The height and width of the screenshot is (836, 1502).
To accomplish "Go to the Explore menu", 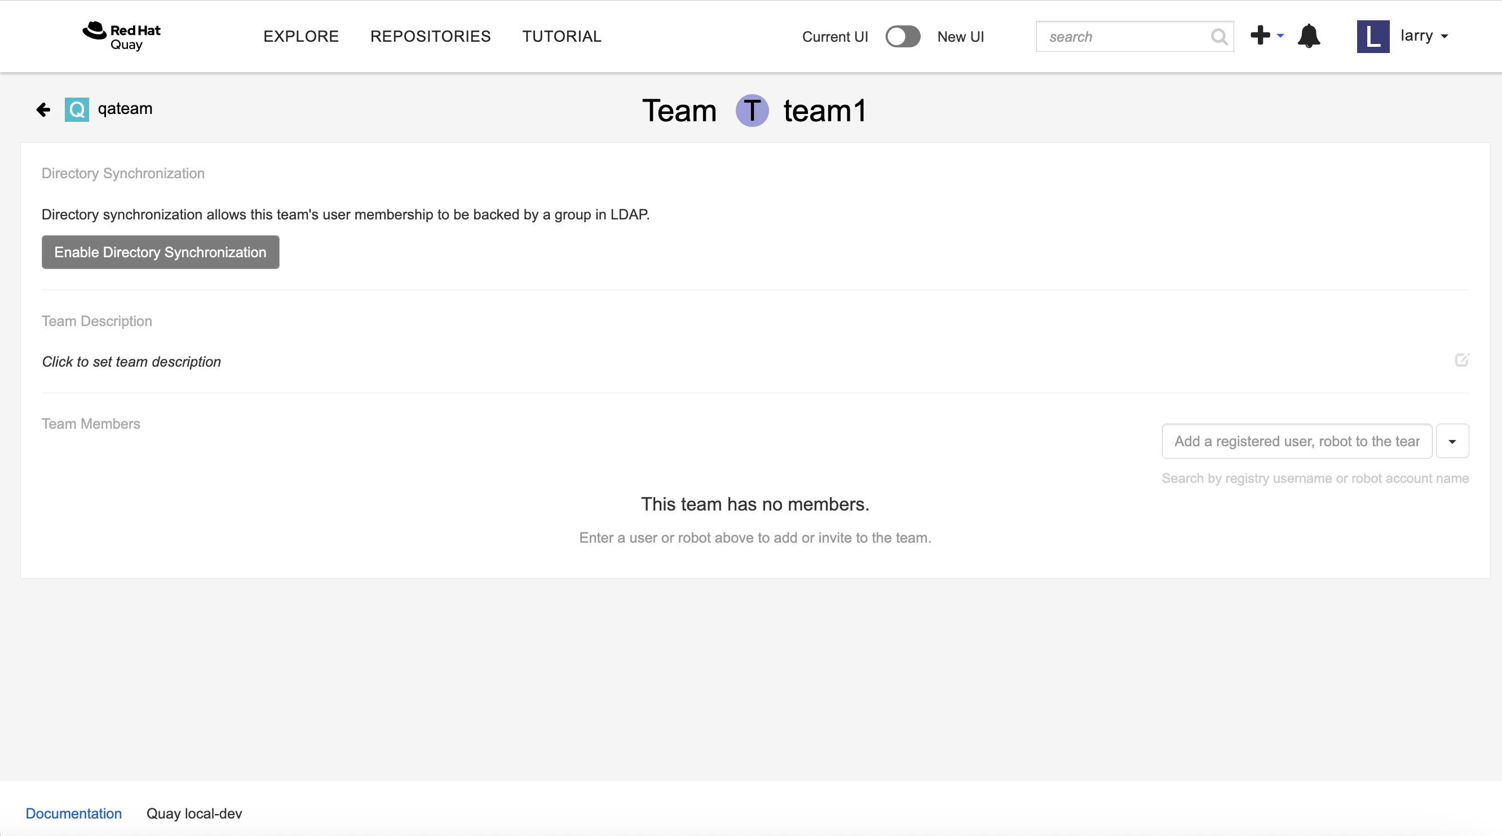I will pos(301,36).
